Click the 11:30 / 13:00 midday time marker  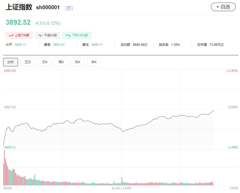tap(121, 188)
